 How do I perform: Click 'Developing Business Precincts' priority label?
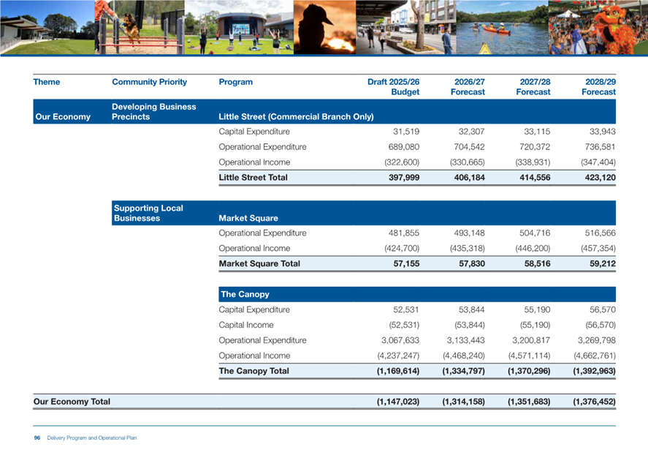(x=153, y=112)
